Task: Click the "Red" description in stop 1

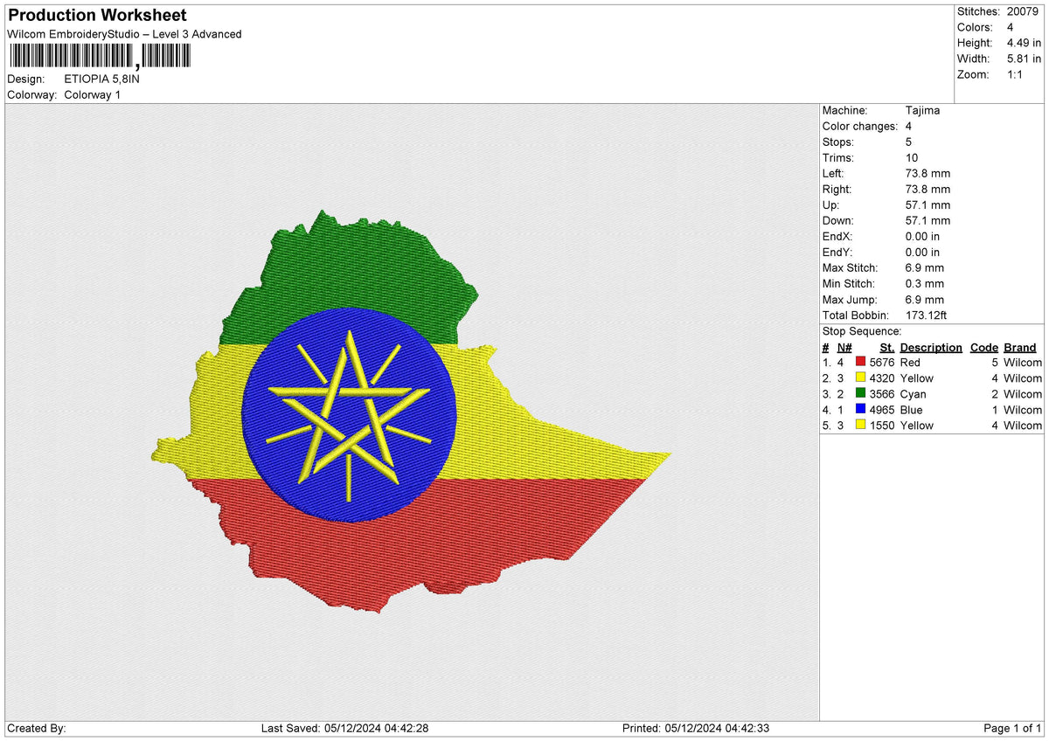Action: [x=910, y=362]
